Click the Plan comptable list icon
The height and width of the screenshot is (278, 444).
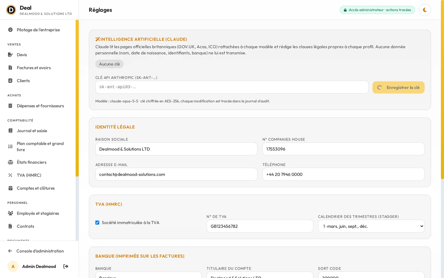pos(10,146)
